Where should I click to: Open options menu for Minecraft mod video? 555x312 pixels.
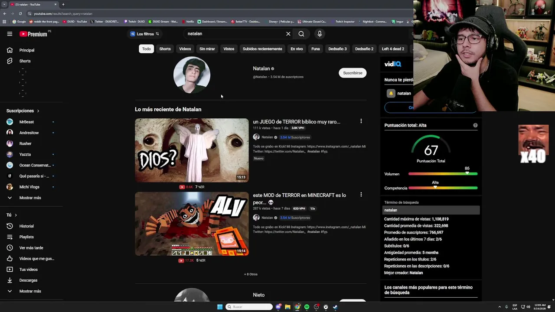[361, 195]
